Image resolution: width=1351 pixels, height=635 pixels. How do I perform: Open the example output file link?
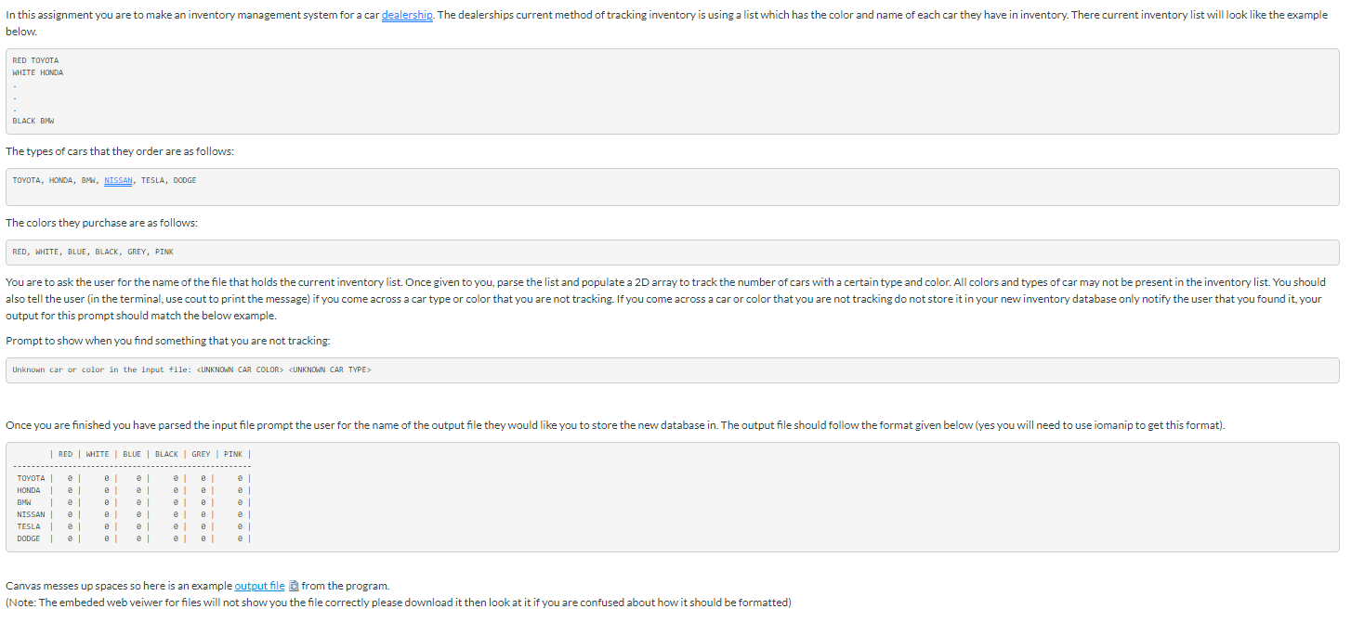tap(260, 586)
